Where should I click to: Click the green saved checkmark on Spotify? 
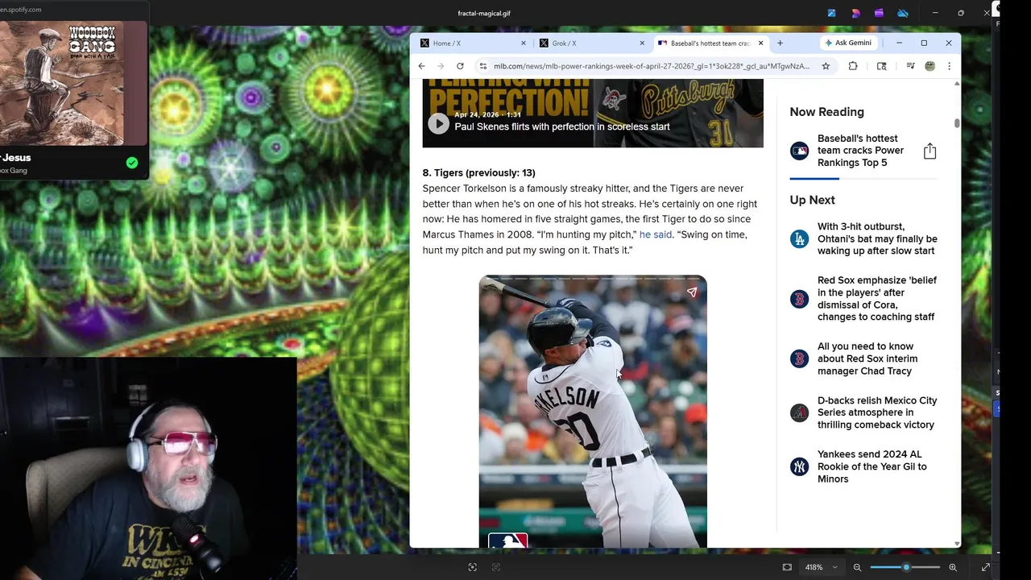tap(132, 163)
